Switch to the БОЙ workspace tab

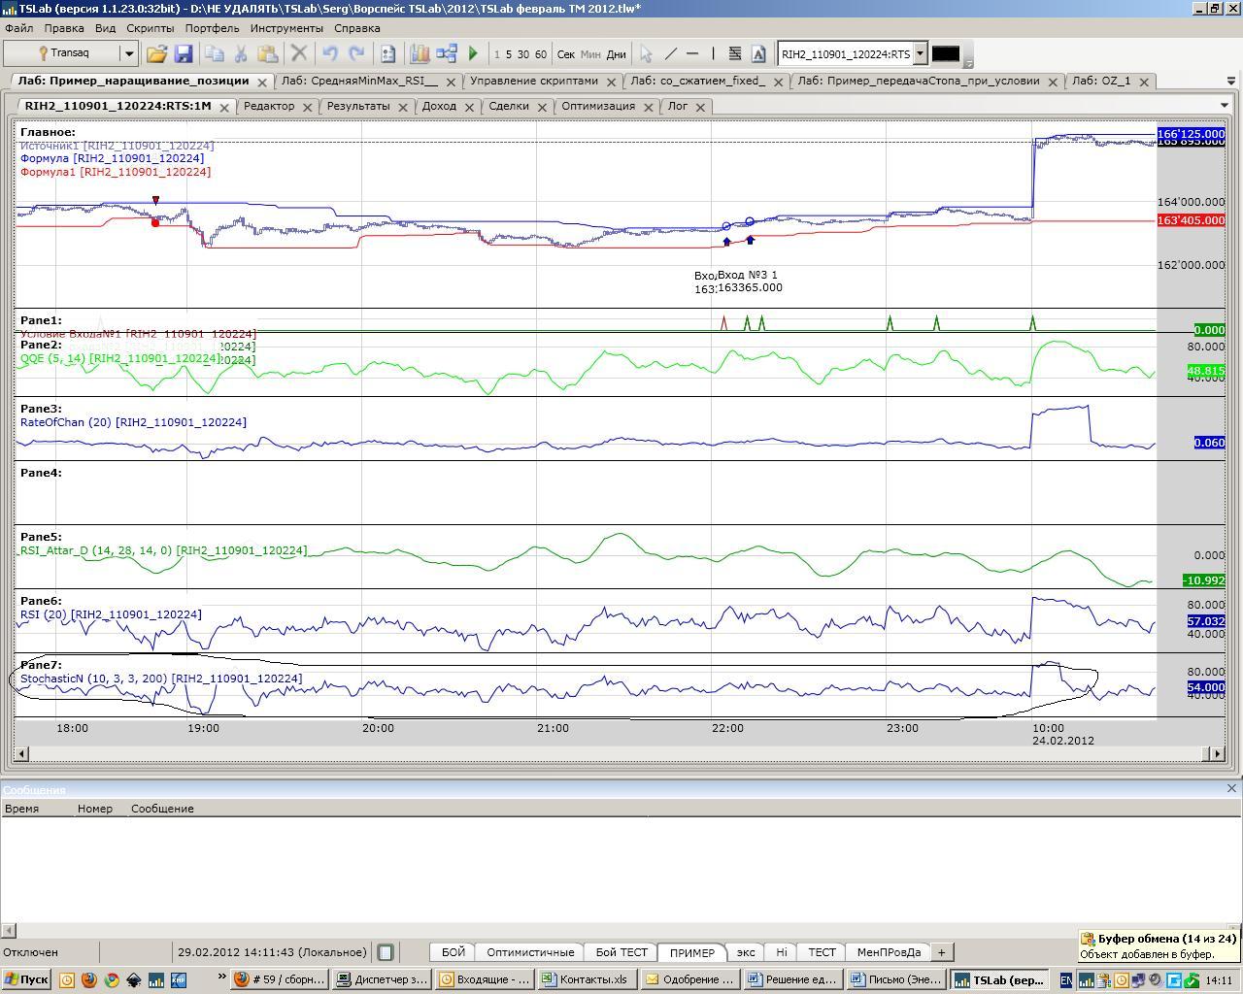point(454,952)
